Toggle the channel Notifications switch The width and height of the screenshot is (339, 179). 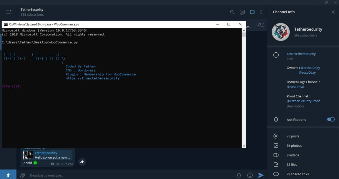click(x=331, y=119)
